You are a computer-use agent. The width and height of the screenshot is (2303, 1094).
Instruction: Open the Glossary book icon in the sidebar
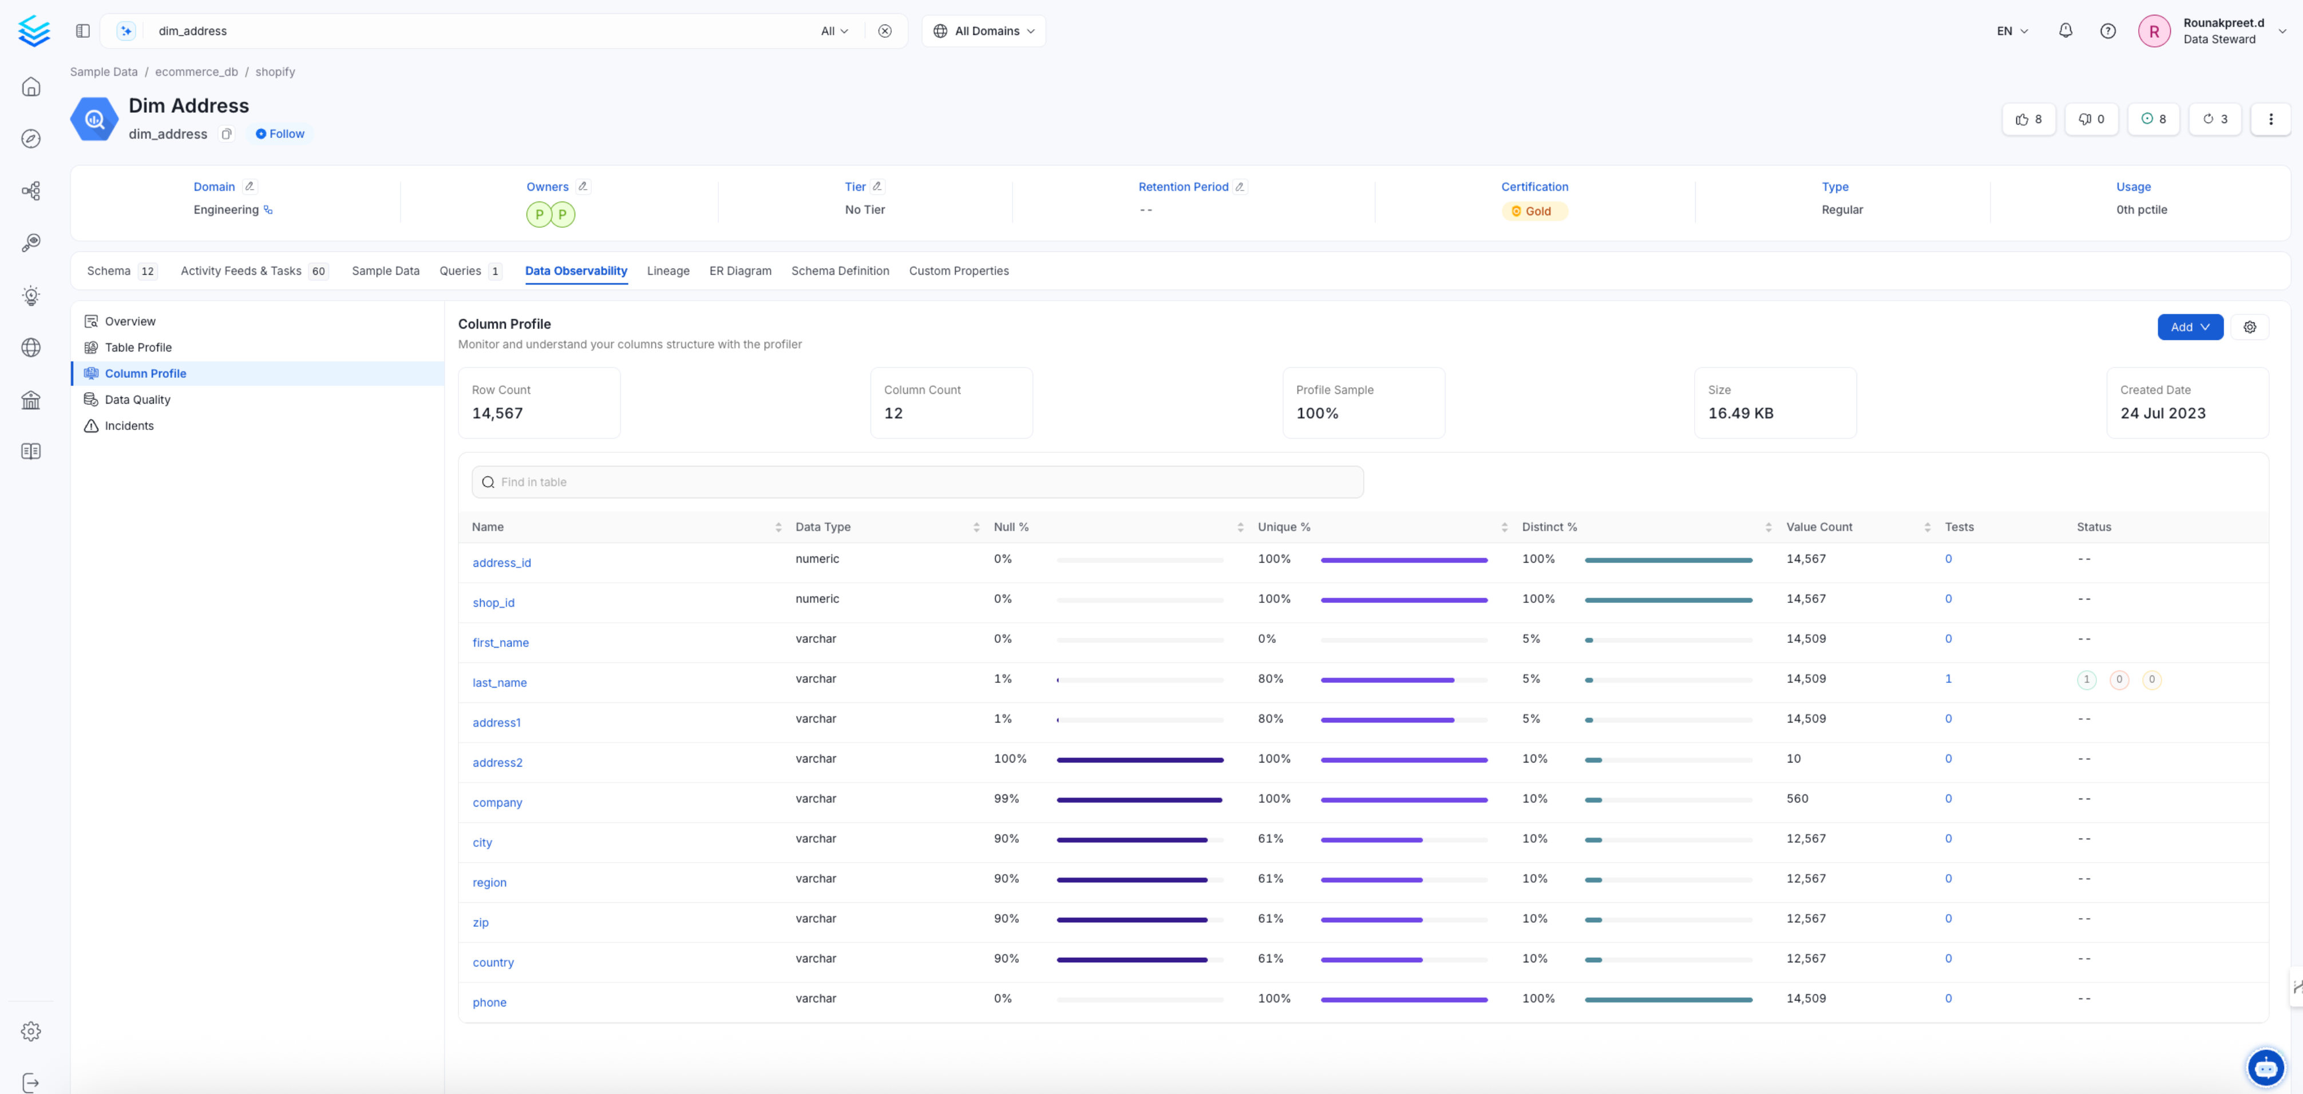point(30,451)
